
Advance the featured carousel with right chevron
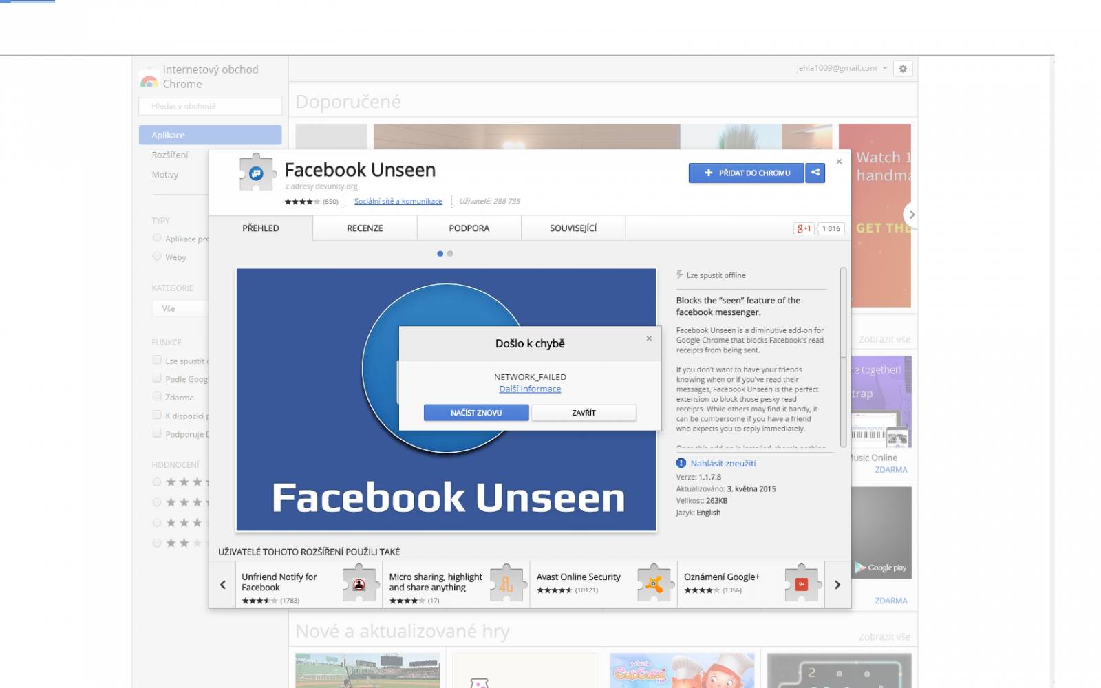911,215
